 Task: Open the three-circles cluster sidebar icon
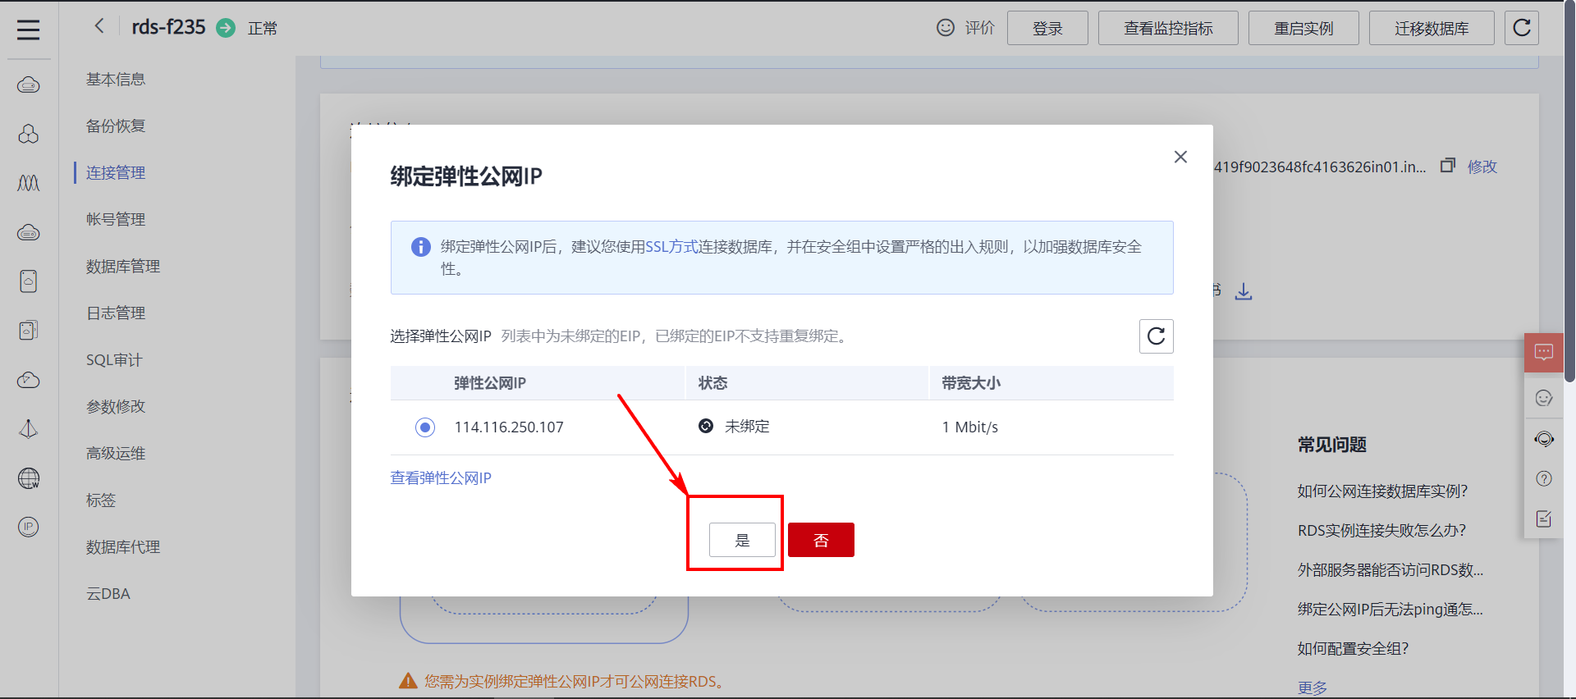(x=29, y=134)
